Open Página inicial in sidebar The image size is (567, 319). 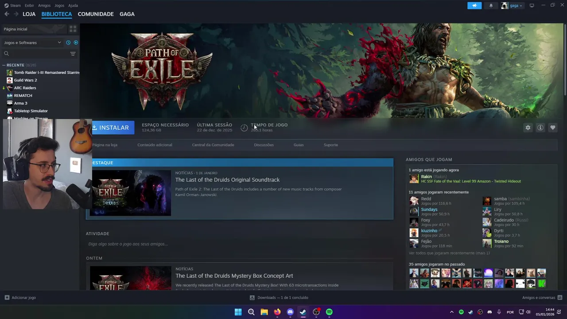(34, 29)
